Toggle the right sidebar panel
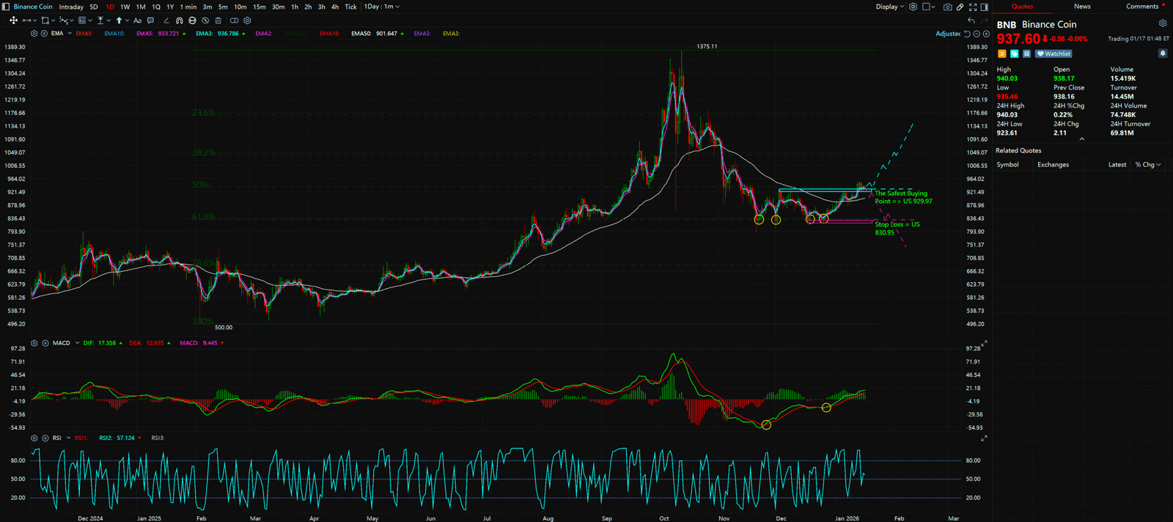Viewport: 1173px width, 522px height. point(984,7)
